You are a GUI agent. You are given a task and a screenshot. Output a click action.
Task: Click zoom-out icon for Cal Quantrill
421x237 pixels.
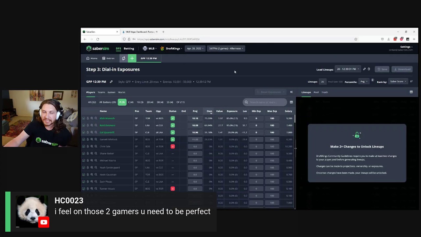96,132
